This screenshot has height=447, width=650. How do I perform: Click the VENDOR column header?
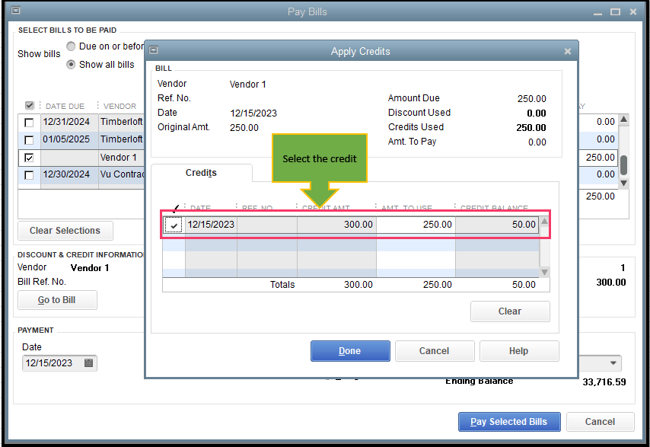click(119, 106)
